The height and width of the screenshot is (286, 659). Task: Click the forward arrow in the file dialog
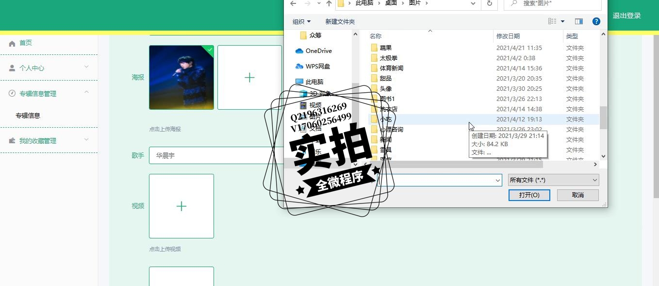click(x=307, y=3)
